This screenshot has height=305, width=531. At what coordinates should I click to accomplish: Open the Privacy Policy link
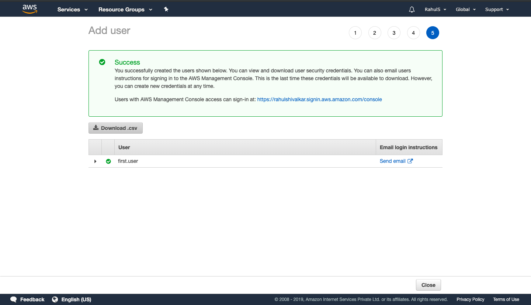470,299
